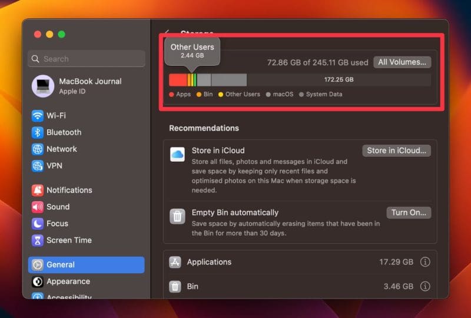Image resolution: width=471 pixels, height=318 pixels.
Task: Click the green segment in storage bar
Action: 195,80
